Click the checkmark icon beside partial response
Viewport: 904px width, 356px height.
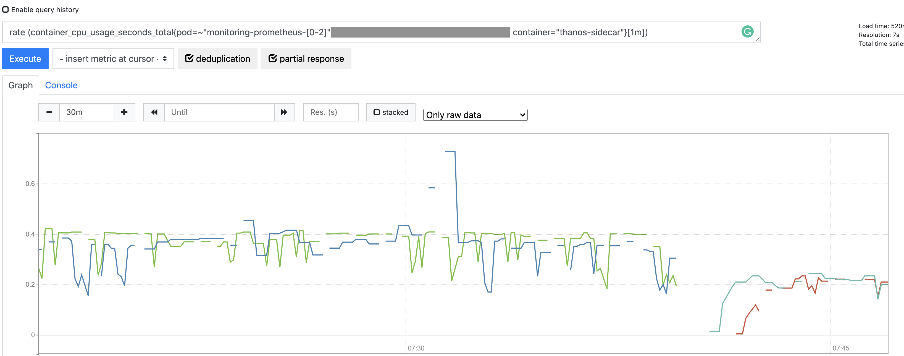coord(273,59)
